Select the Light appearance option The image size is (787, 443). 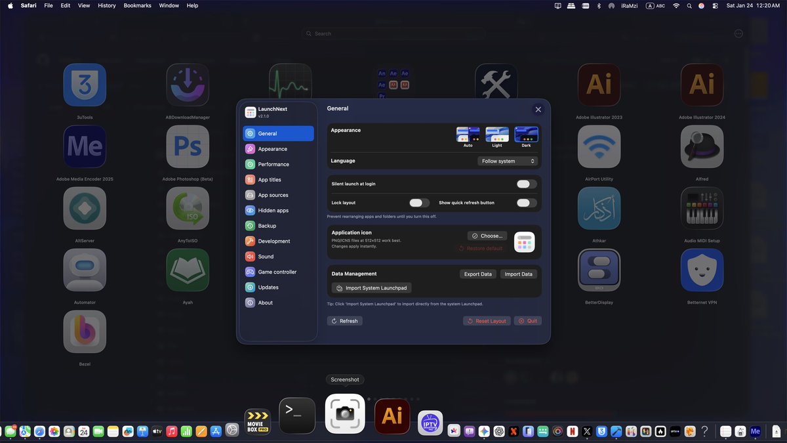click(x=497, y=137)
